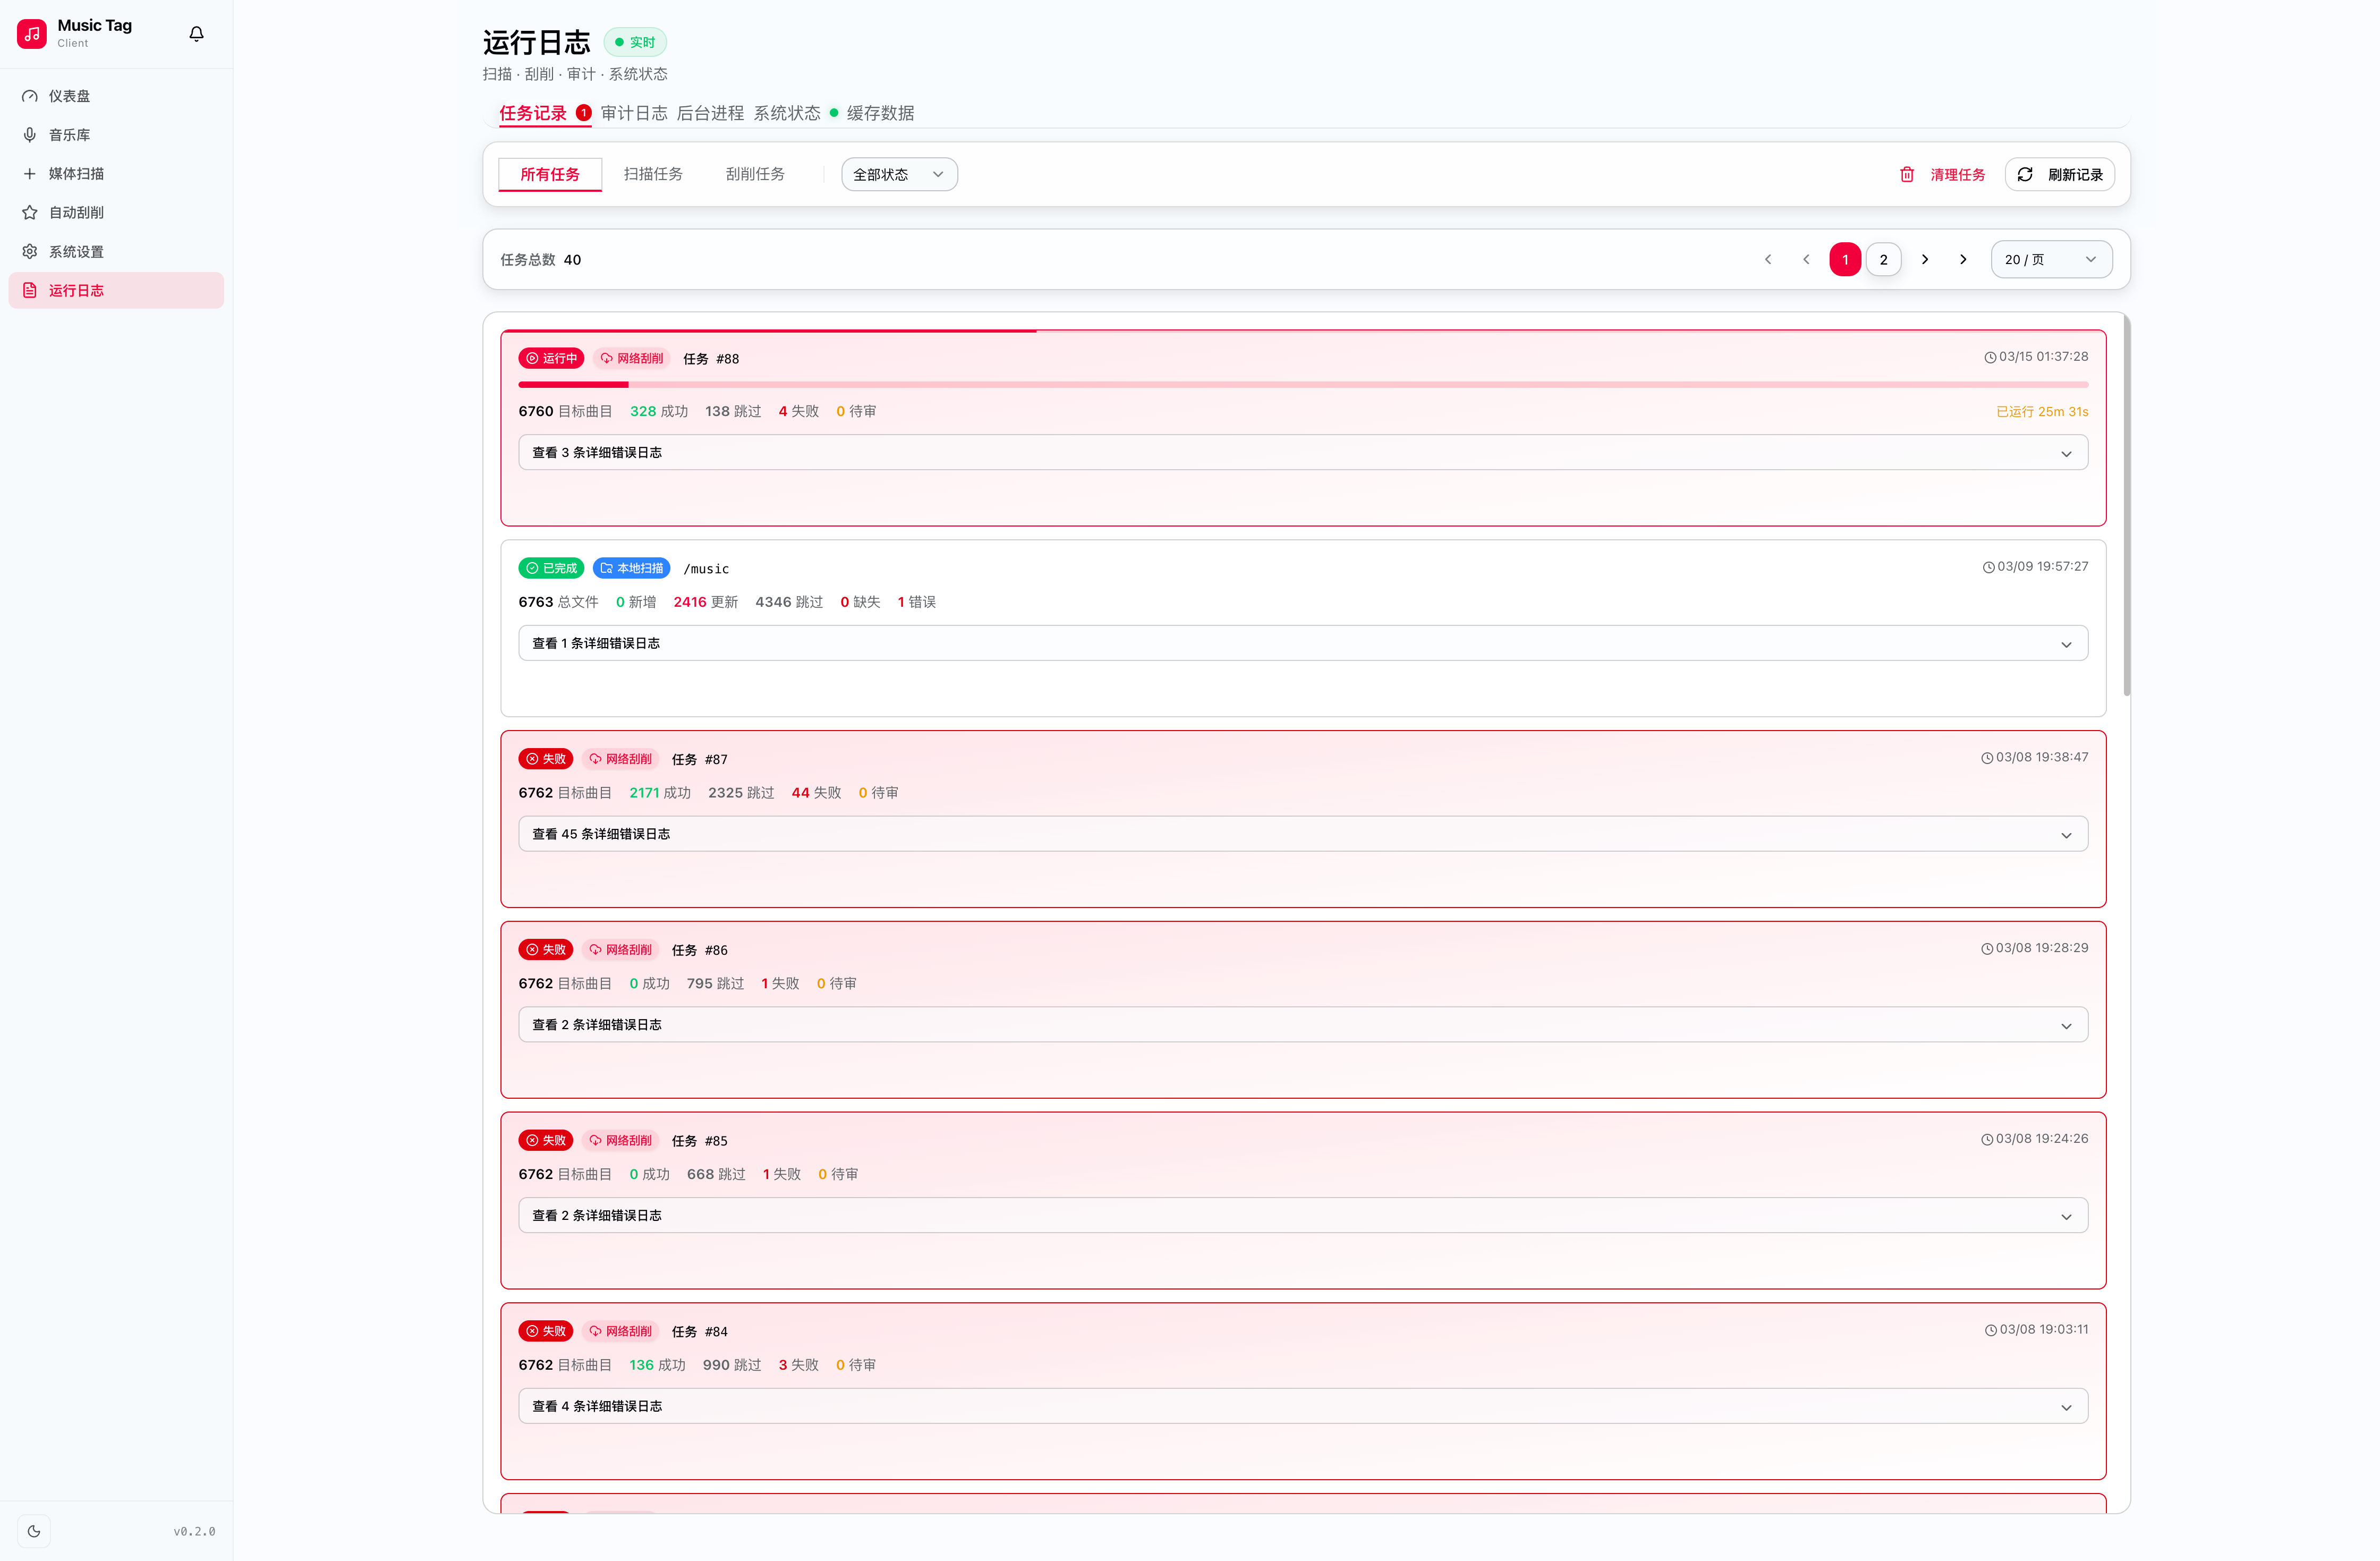This screenshot has width=2380, height=1561.
Task: Switch to the 审计日志 tab
Action: pos(633,113)
